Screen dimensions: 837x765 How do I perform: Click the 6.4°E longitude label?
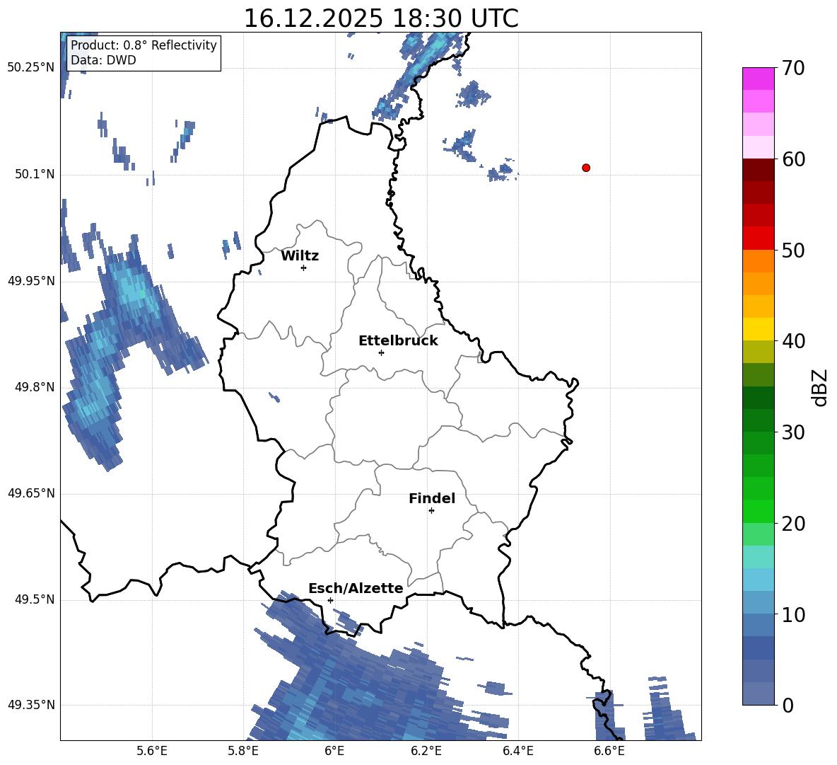pos(517,751)
